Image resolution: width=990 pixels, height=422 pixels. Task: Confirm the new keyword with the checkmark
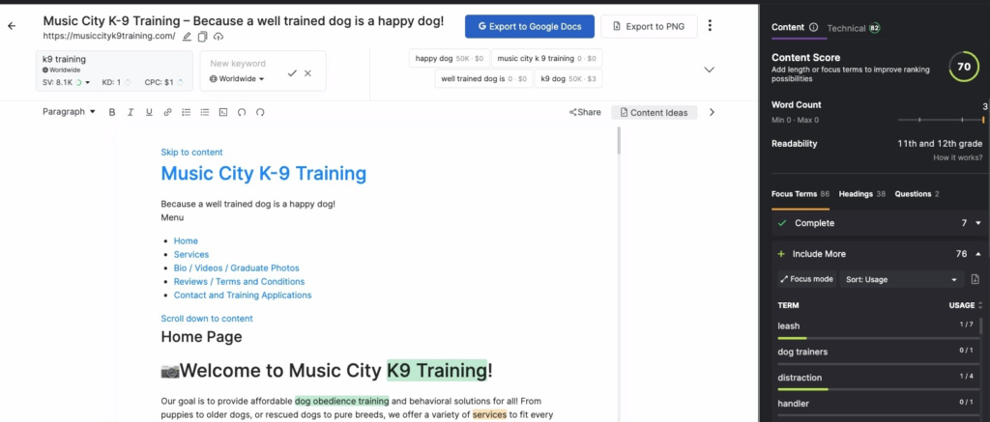[292, 73]
